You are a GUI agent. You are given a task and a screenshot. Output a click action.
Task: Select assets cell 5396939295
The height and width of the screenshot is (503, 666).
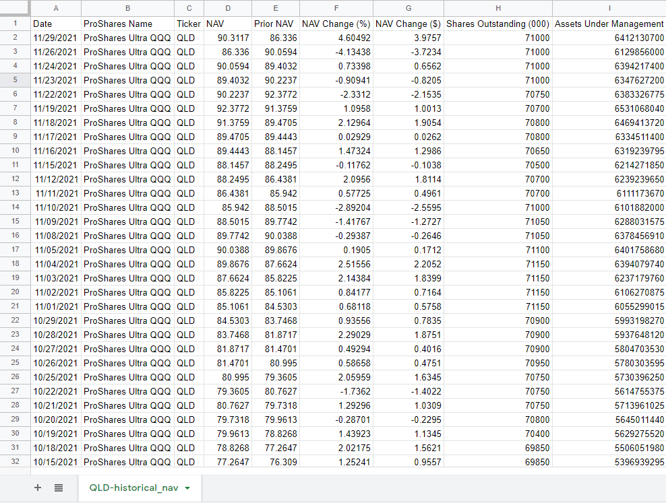(x=609, y=462)
